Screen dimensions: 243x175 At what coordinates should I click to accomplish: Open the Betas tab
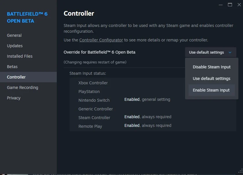12,67
